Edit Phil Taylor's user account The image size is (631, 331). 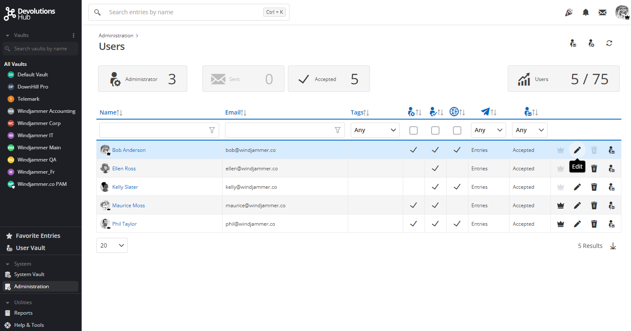(x=577, y=224)
